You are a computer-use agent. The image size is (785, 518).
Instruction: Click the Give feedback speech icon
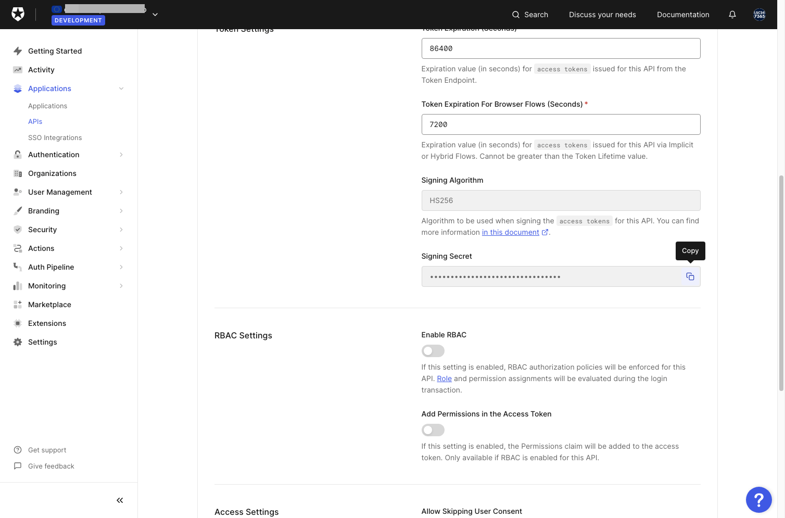tap(18, 466)
